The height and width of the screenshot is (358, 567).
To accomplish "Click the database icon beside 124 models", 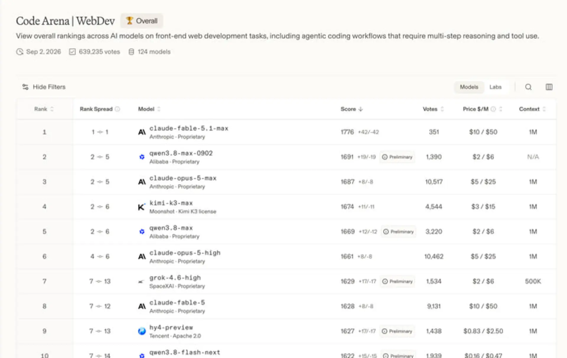I will (x=131, y=52).
